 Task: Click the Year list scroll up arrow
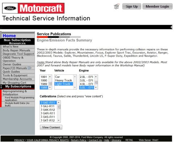click(x=50, y=76)
